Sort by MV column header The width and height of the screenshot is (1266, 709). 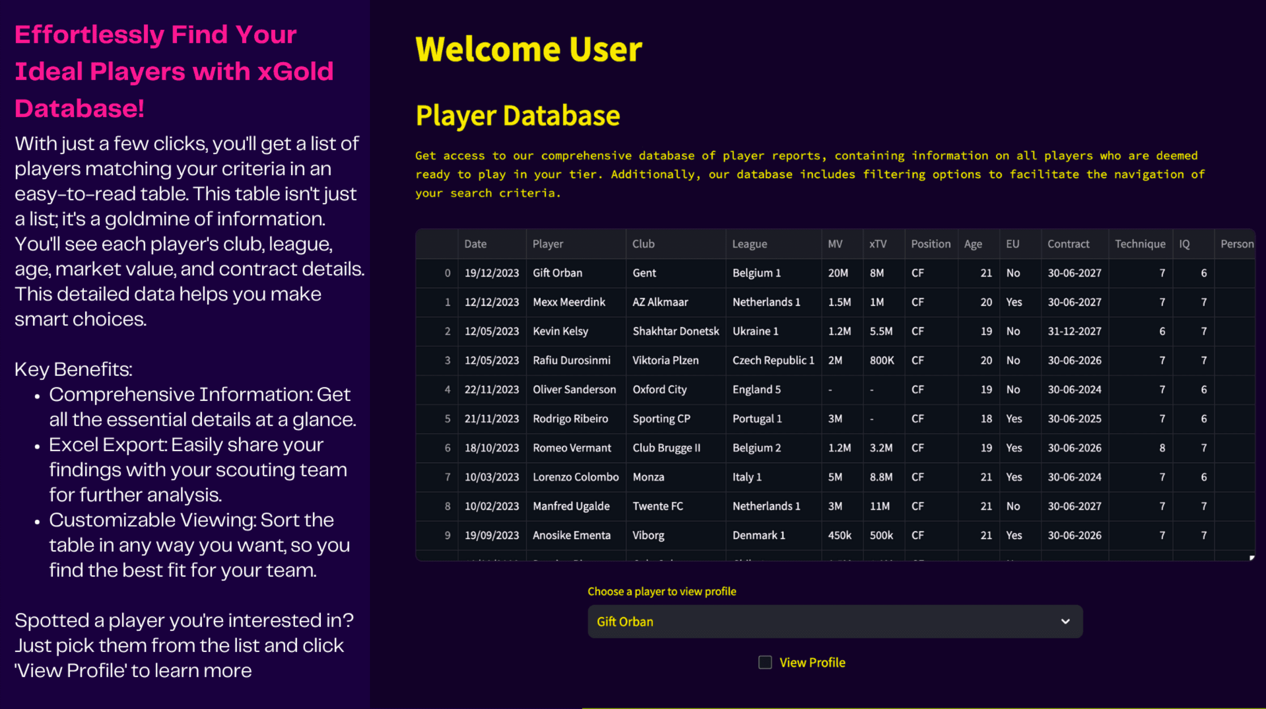tap(835, 244)
